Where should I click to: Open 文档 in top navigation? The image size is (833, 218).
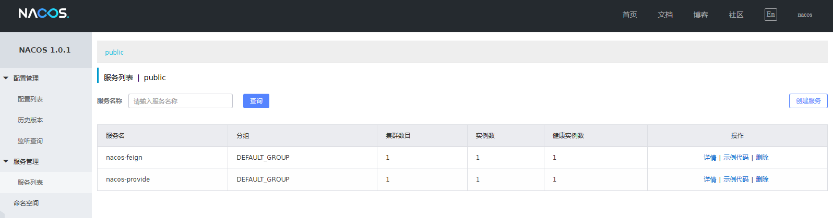click(x=665, y=15)
